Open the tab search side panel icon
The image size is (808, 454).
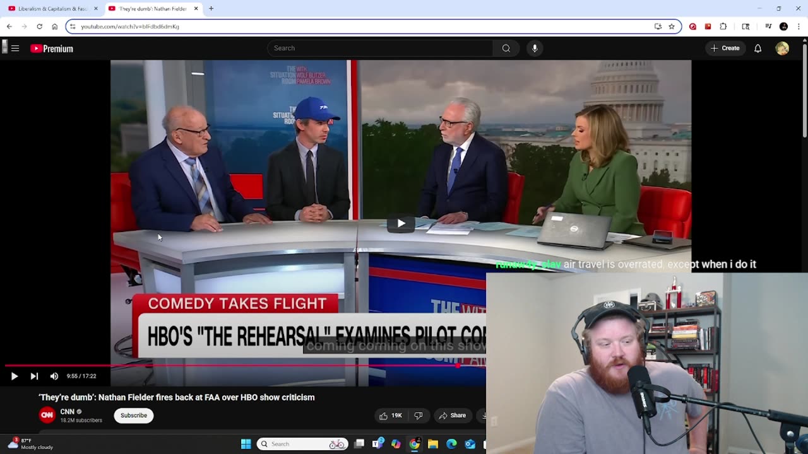[746, 26]
